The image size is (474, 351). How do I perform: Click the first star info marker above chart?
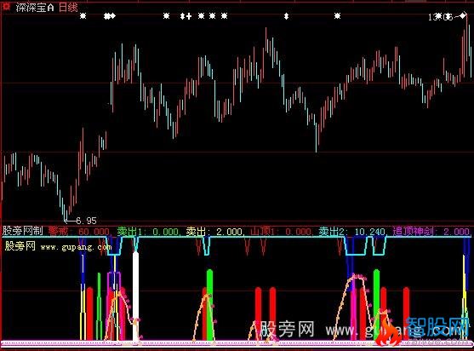83,15
